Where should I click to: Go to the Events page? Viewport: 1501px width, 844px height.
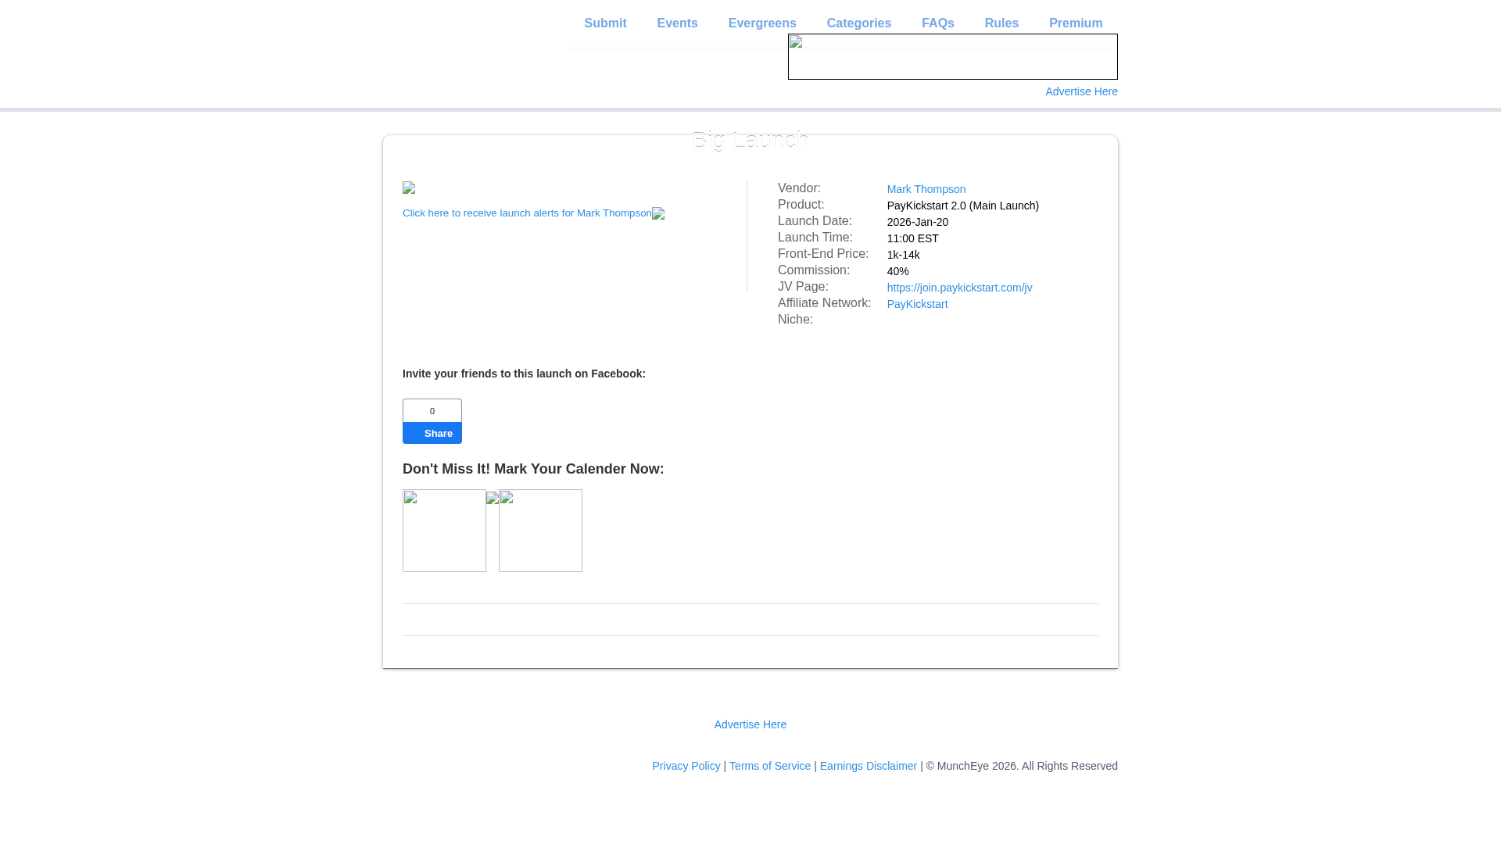[677, 23]
